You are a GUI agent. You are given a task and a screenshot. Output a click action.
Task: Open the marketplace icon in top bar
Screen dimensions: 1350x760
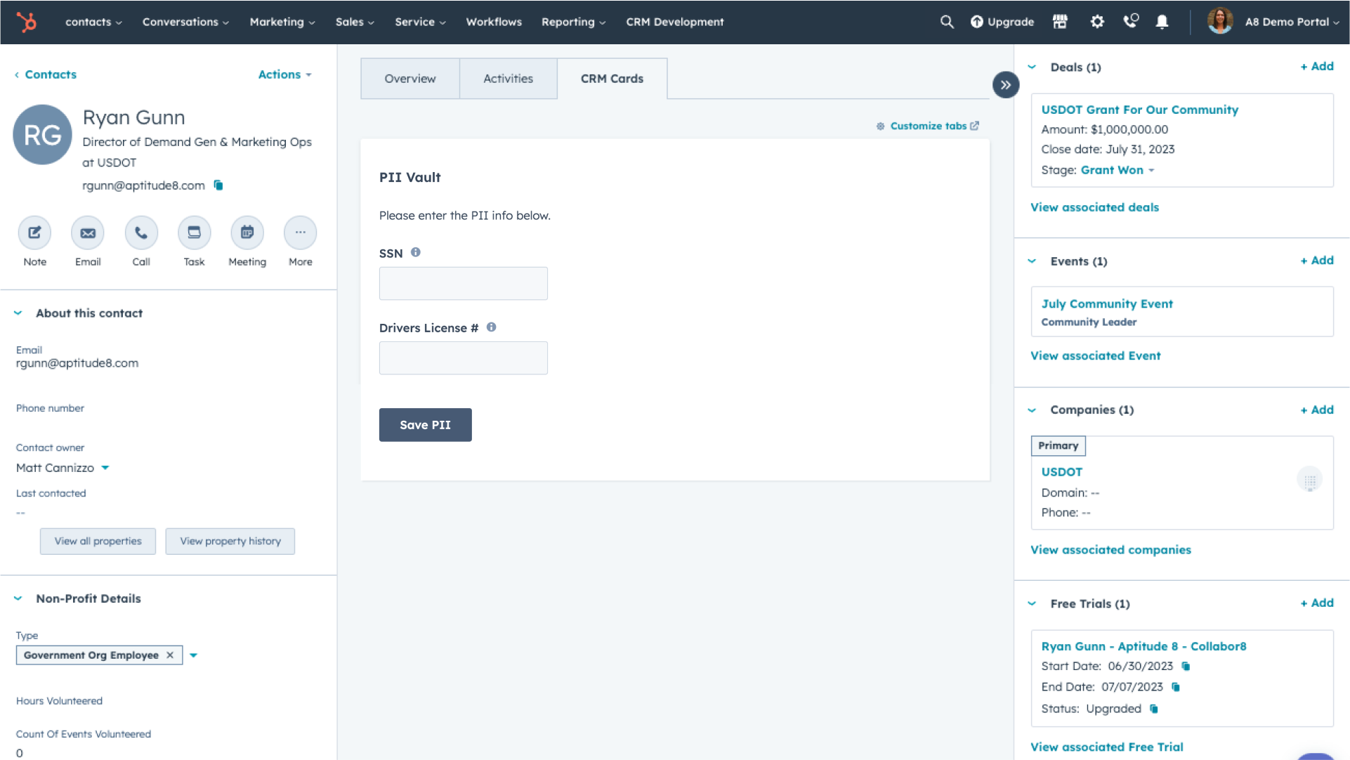(x=1060, y=22)
